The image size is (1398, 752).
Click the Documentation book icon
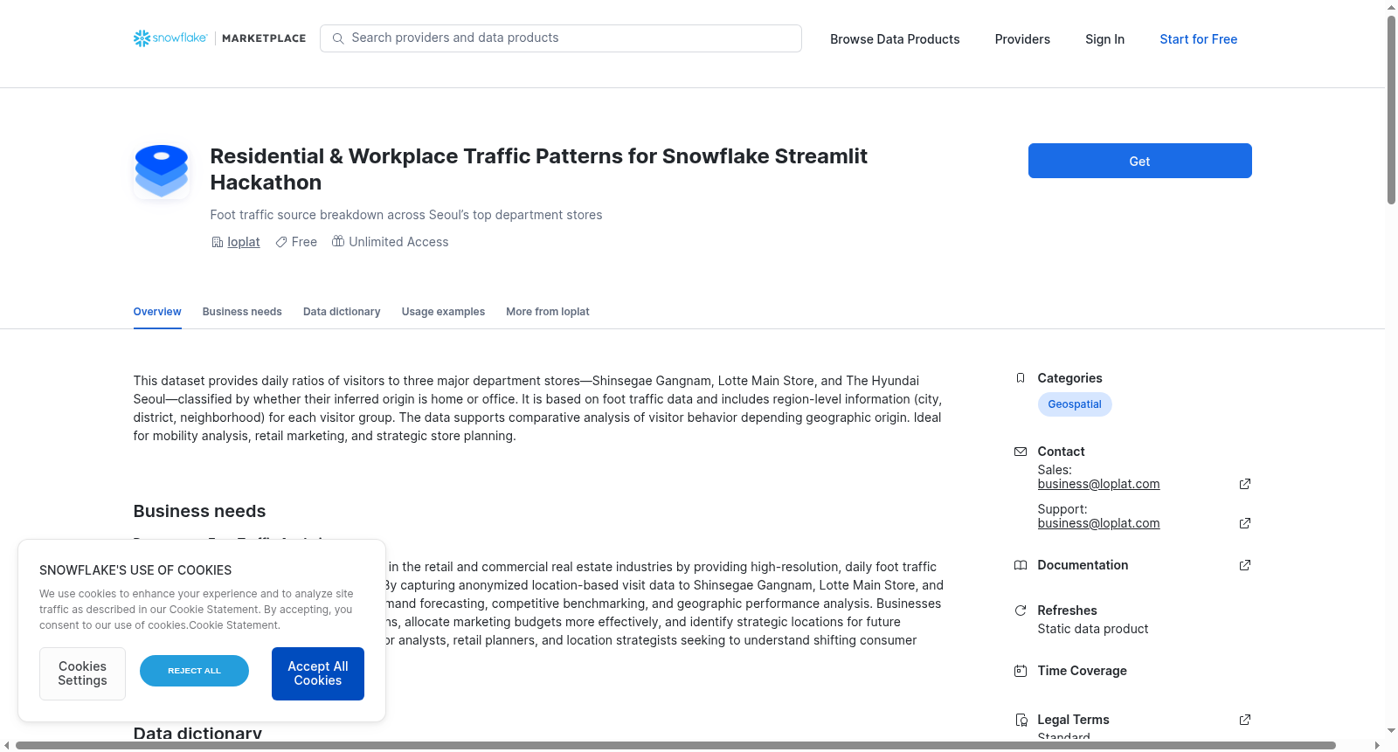tap(1021, 565)
